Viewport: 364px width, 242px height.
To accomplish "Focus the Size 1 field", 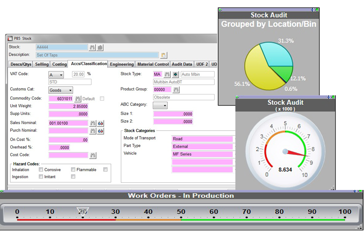I will coord(173,114).
